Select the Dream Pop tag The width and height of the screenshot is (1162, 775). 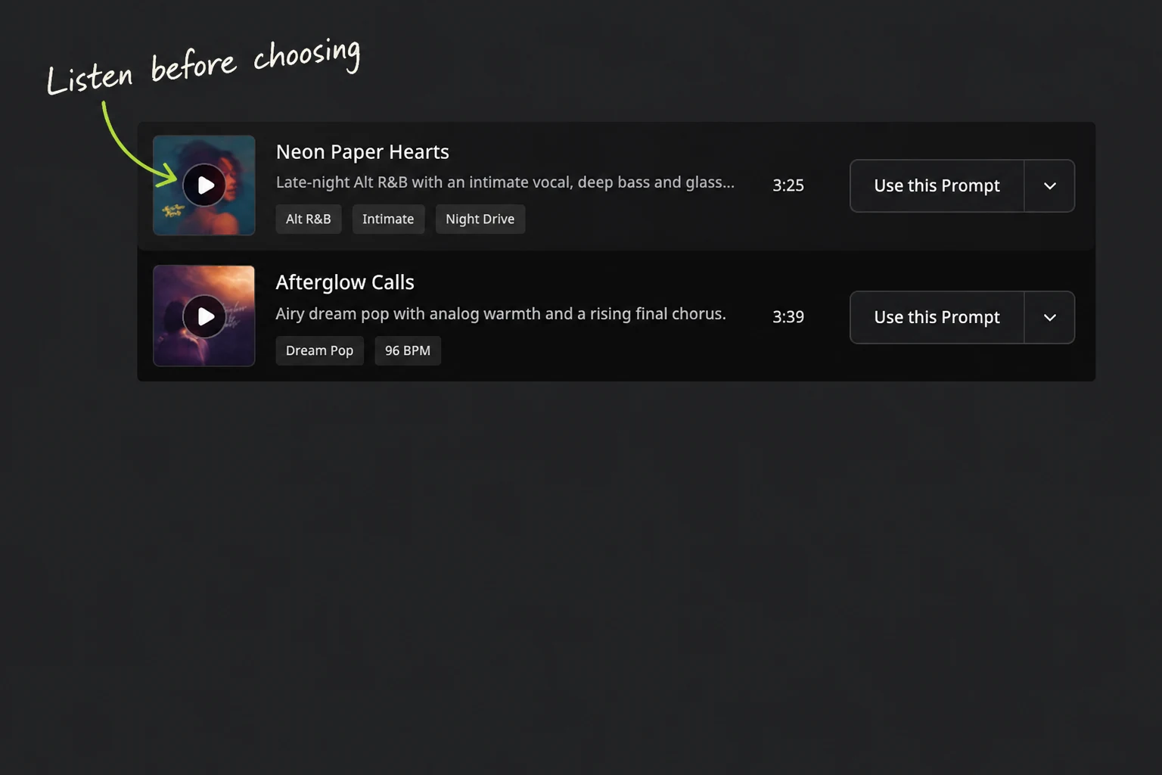319,350
